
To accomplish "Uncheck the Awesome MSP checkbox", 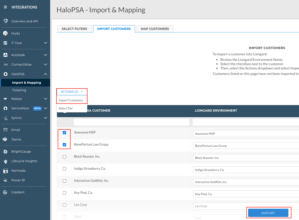I will tap(65, 133).
